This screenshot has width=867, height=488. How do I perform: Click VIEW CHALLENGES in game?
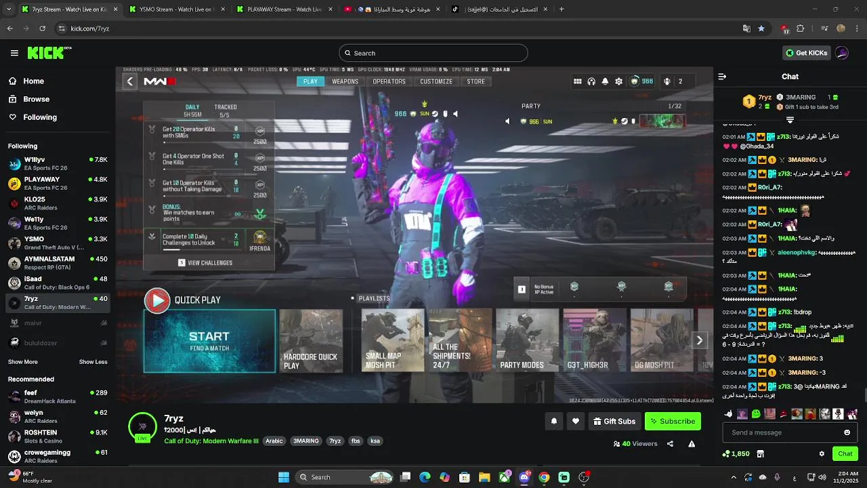point(205,263)
